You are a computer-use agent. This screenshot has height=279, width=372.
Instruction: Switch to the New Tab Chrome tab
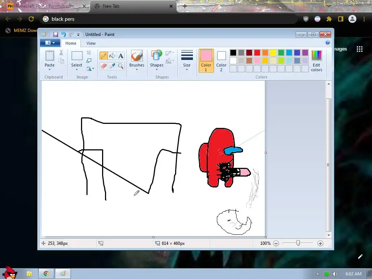tap(133, 6)
